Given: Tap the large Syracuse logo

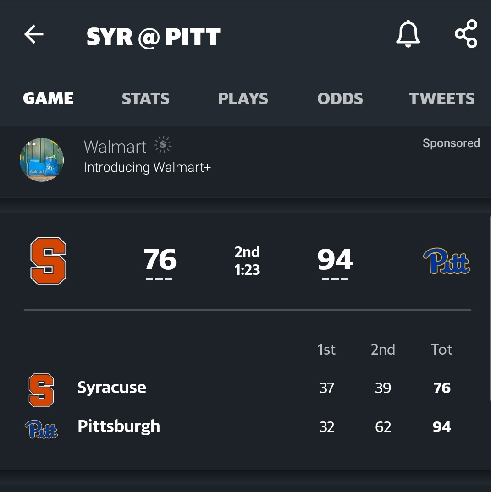Looking at the screenshot, I should point(48,261).
